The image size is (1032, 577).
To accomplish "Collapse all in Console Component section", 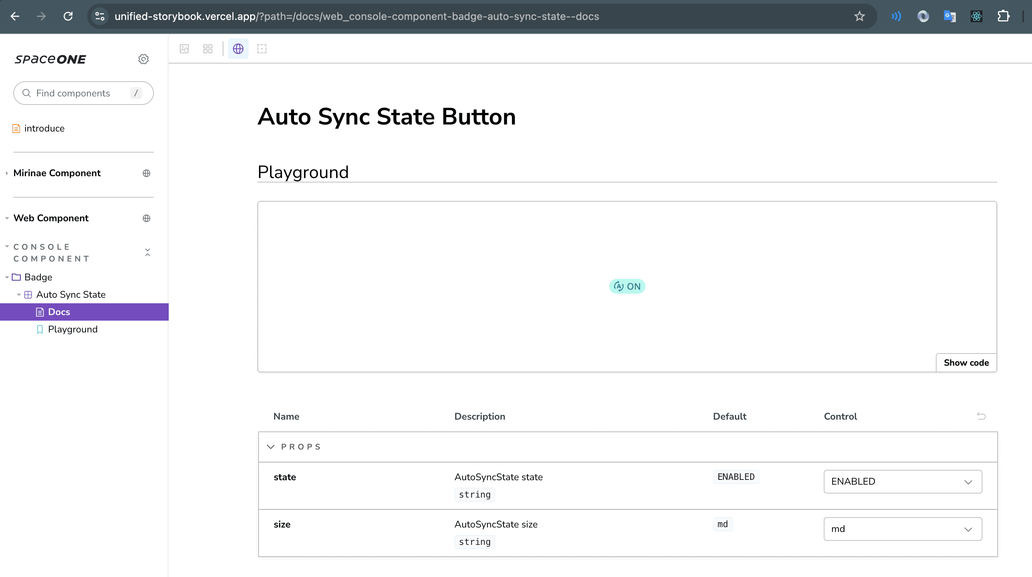I will (x=148, y=253).
